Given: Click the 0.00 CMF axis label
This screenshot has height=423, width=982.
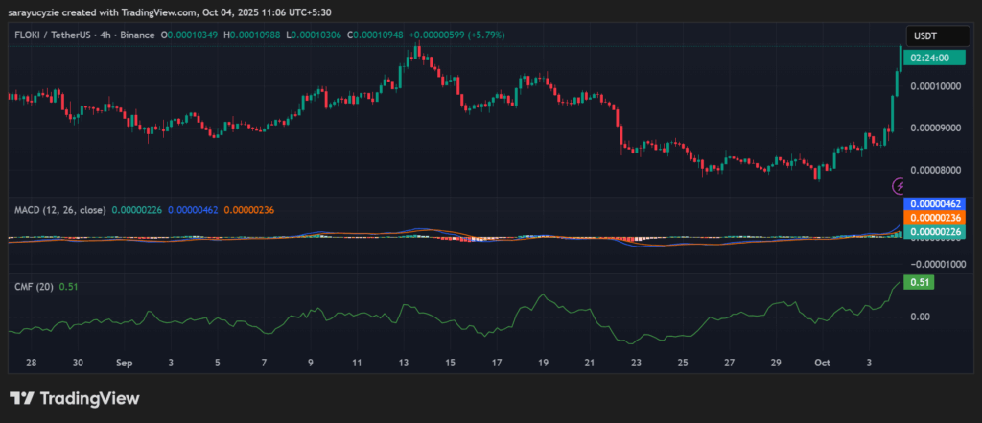Looking at the screenshot, I should 918,317.
